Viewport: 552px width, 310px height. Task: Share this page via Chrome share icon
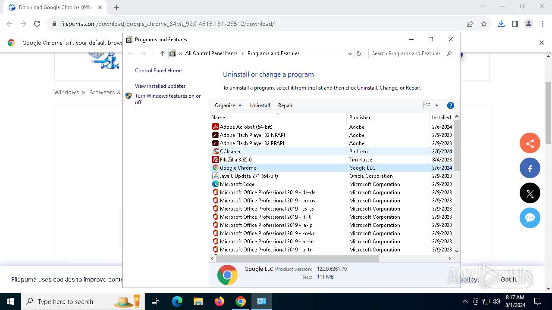(x=470, y=24)
